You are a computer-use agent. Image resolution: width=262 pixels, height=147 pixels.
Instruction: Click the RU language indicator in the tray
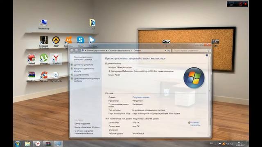coord(211,143)
